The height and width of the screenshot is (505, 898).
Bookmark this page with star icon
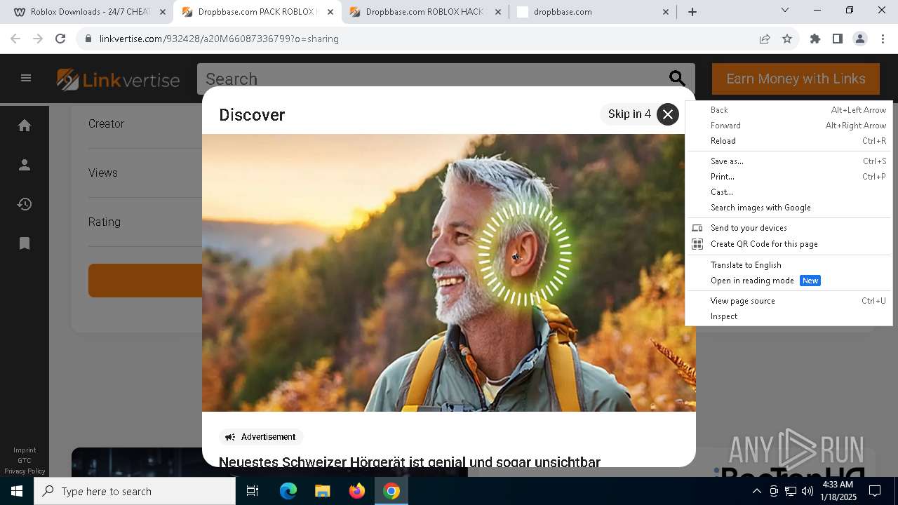pyautogui.click(x=787, y=39)
